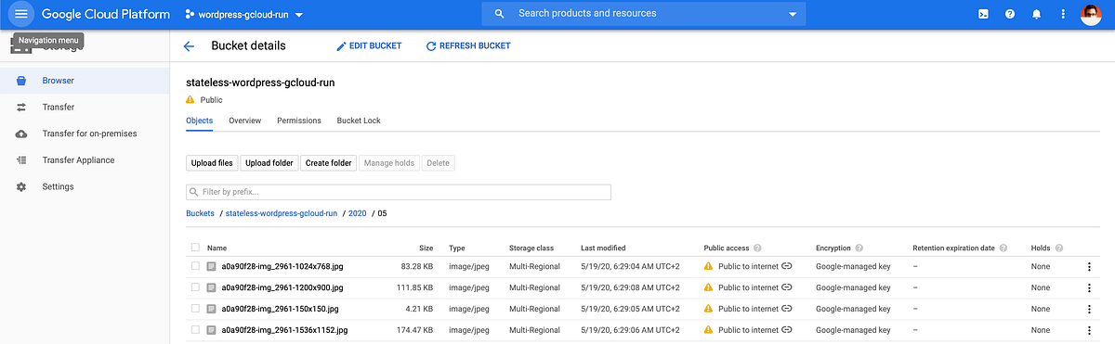This screenshot has width=1115, height=344.
Task: Click the Create folder button
Action: (329, 163)
